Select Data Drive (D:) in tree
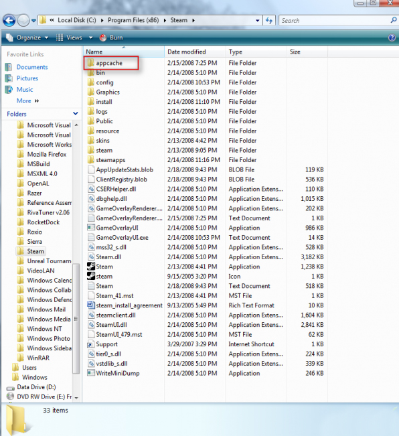Viewport: 399px width, 436px height. (31, 387)
